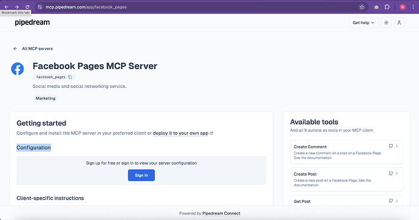
Task: Reload the page with refresh icon
Action: tap(27, 7)
